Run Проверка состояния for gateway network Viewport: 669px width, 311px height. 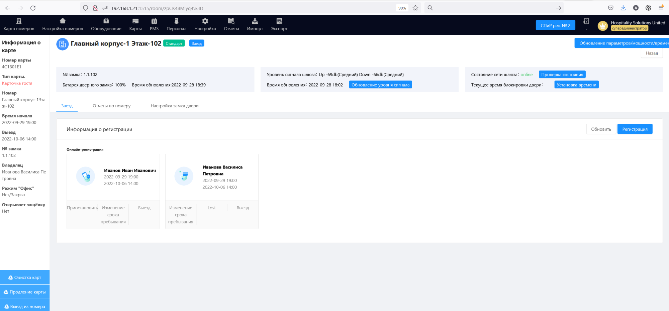click(x=562, y=74)
